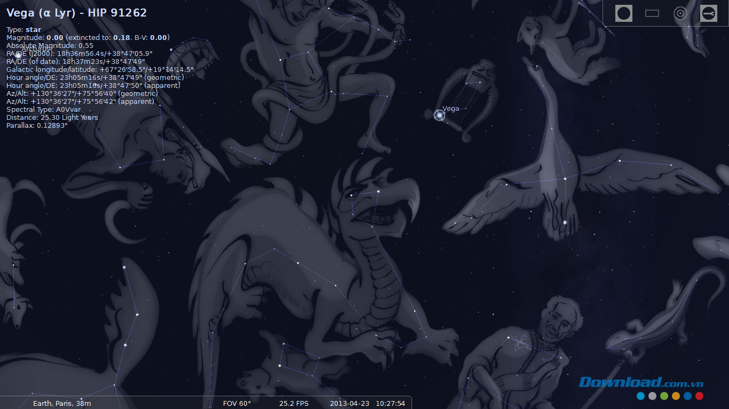Viewport: 729px width, 409px height.
Task: Click the Galactic longitude/latitude line
Action: click(x=100, y=70)
